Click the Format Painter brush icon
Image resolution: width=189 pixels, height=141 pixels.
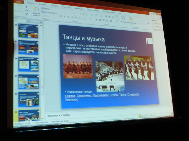pos(27,14)
